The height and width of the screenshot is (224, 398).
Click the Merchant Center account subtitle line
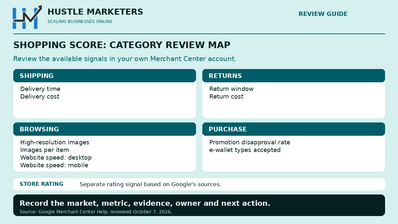(x=125, y=59)
